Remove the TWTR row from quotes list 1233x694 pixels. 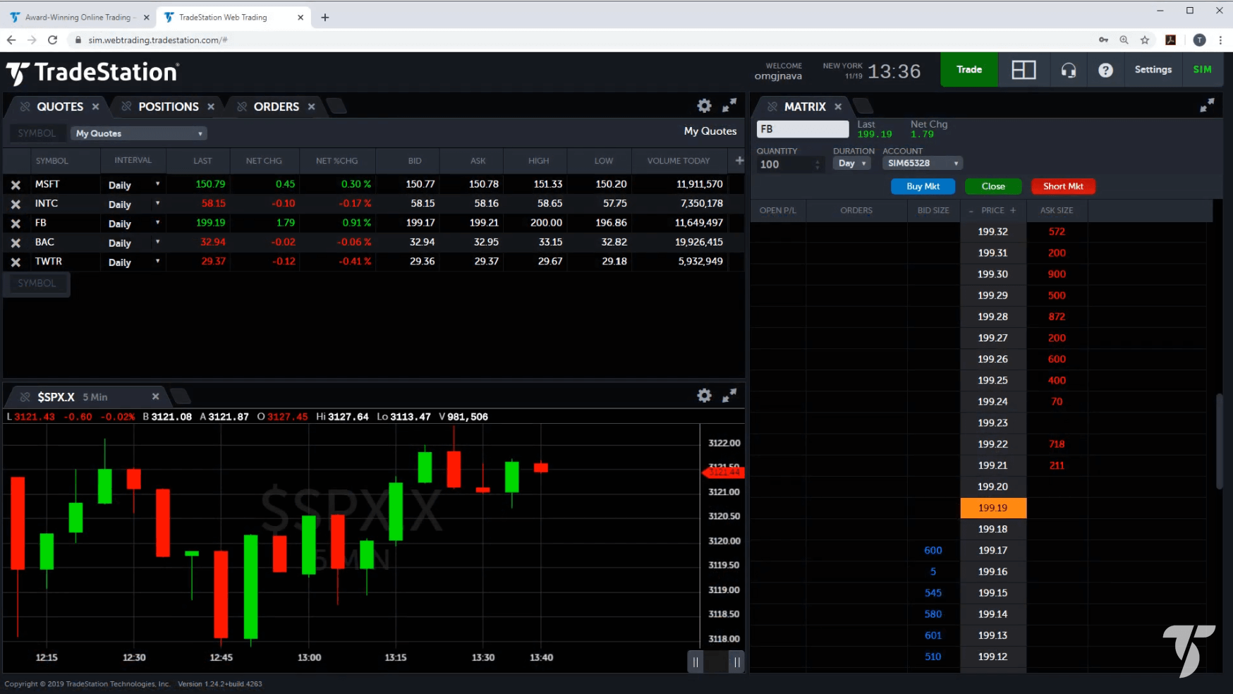[x=16, y=262]
